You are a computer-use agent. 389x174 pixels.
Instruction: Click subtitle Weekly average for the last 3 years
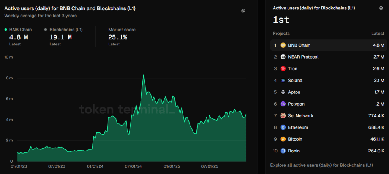[40, 16]
